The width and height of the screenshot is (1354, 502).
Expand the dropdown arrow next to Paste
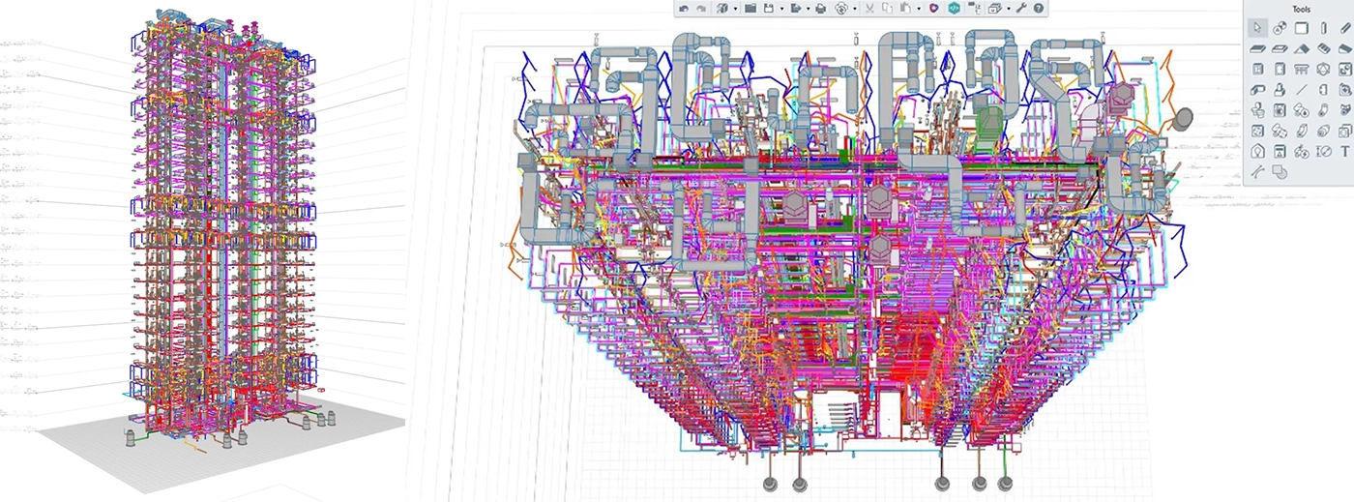919,9
